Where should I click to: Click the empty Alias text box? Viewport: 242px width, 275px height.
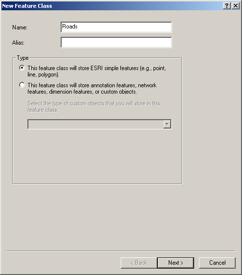[116, 42]
